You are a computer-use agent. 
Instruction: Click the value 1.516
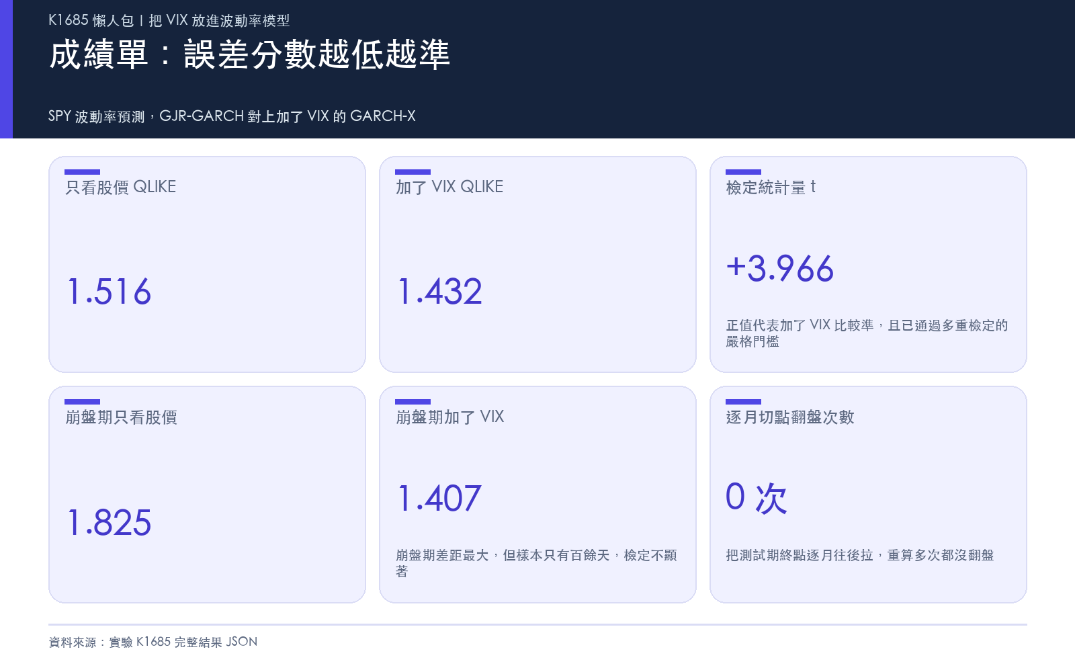109,292
